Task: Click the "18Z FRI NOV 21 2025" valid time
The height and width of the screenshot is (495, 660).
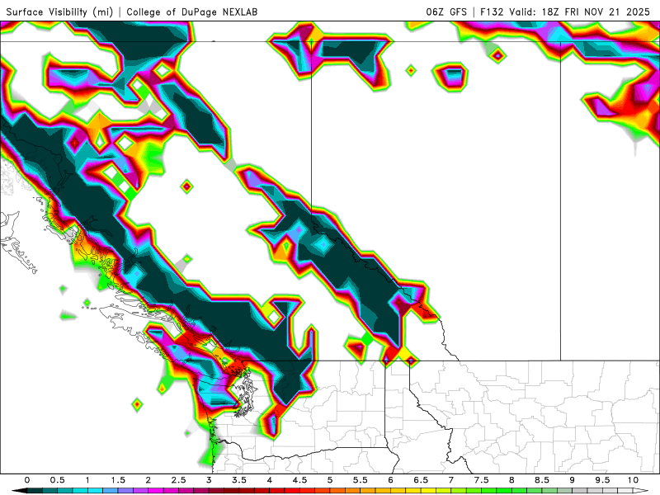Action: click(596, 12)
